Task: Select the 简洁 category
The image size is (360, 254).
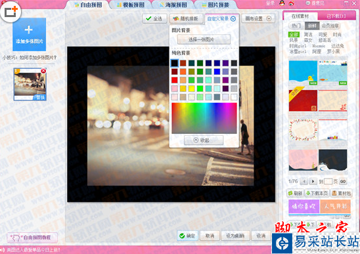Action: 308,35
